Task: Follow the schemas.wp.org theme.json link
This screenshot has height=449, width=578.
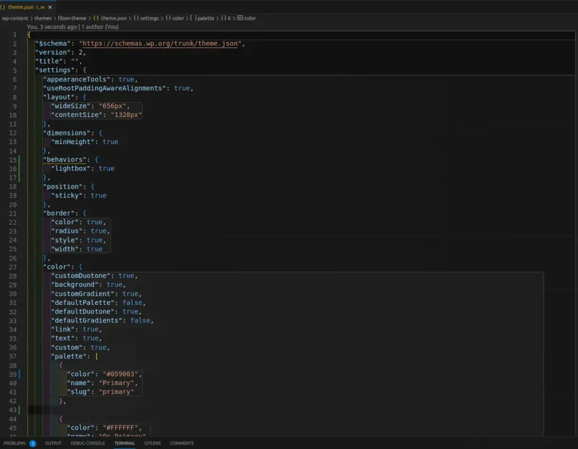Action: pyautogui.click(x=160, y=43)
